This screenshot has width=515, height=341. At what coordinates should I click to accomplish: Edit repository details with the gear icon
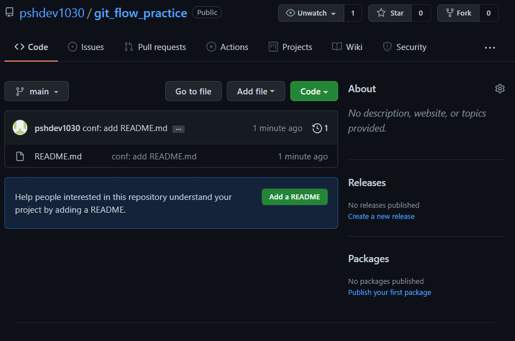(x=499, y=88)
